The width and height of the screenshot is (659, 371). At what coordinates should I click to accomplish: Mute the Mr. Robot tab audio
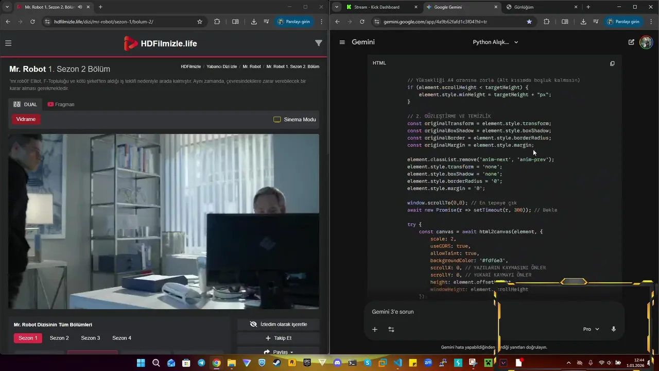click(x=80, y=7)
